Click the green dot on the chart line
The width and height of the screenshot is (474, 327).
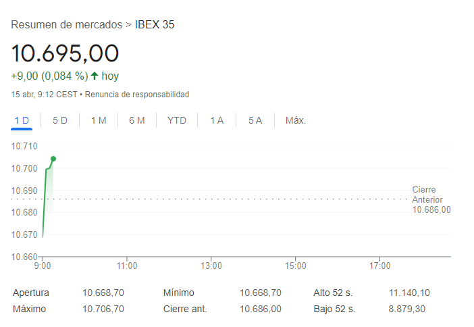(53, 159)
